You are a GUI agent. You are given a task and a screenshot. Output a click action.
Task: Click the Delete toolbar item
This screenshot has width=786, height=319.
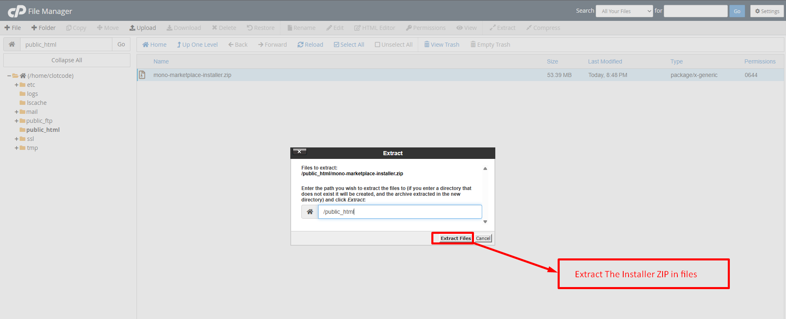224,28
